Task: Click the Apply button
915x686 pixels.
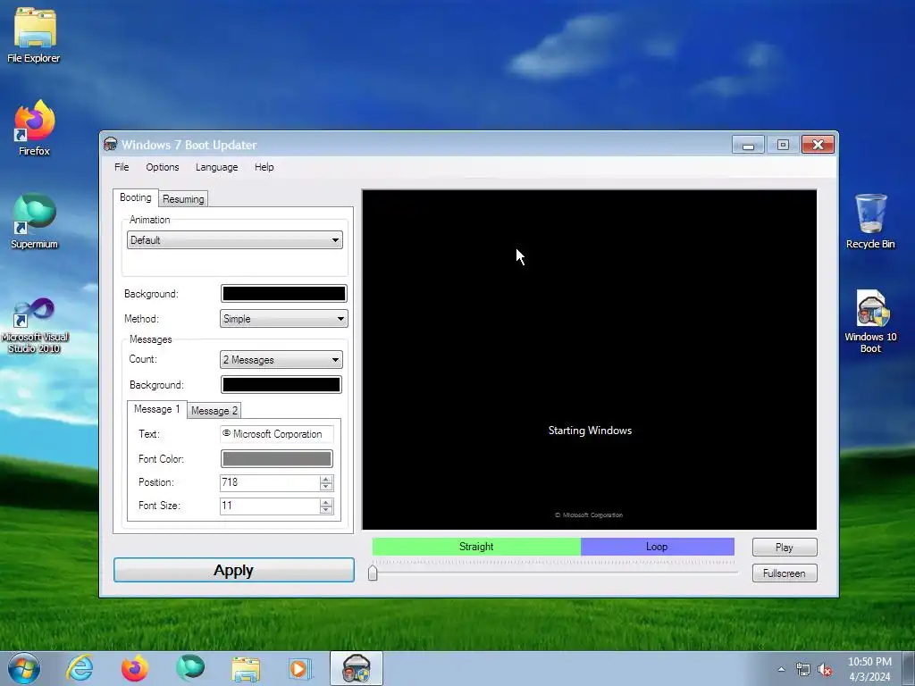Action: click(234, 570)
